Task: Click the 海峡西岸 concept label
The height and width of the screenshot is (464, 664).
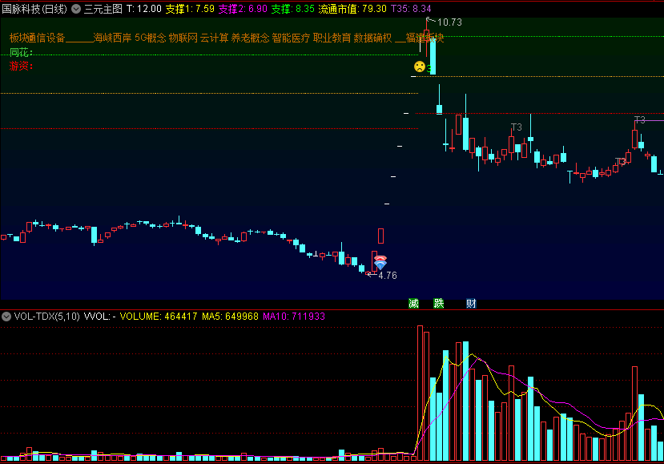Action: (x=112, y=38)
